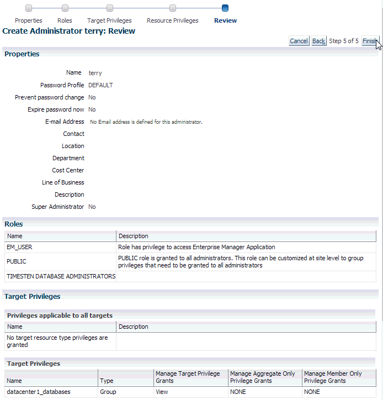Screen dimensions: 383x400
Task: Click TIMESTEN DATABASE ADMINISTRATORS role row
Action: [190, 276]
